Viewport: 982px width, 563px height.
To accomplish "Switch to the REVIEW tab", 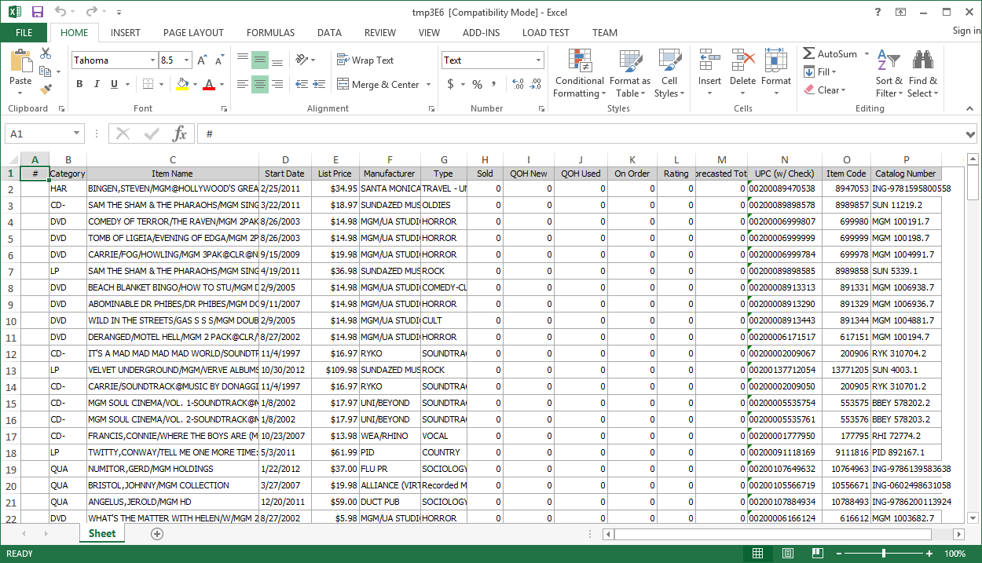I will point(380,33).
